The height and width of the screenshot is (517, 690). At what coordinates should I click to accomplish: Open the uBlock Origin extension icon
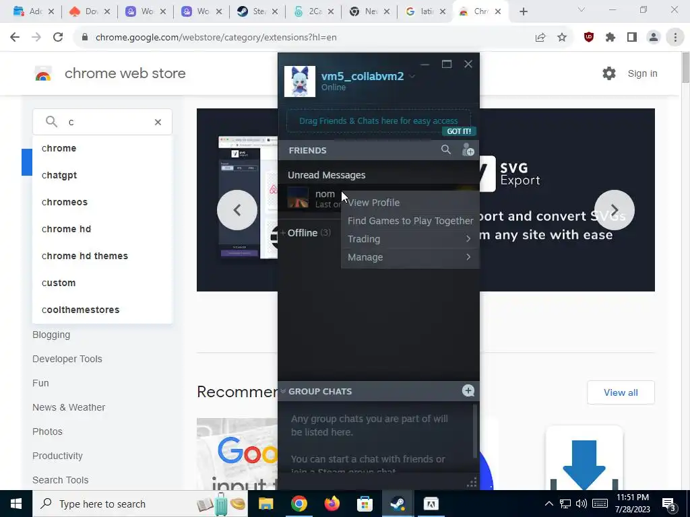[x=589, y=38]
